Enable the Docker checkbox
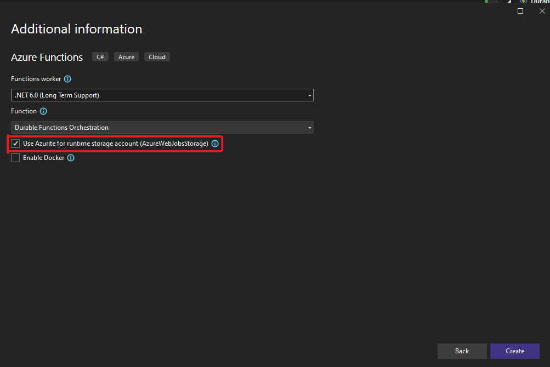 [16, 158]
